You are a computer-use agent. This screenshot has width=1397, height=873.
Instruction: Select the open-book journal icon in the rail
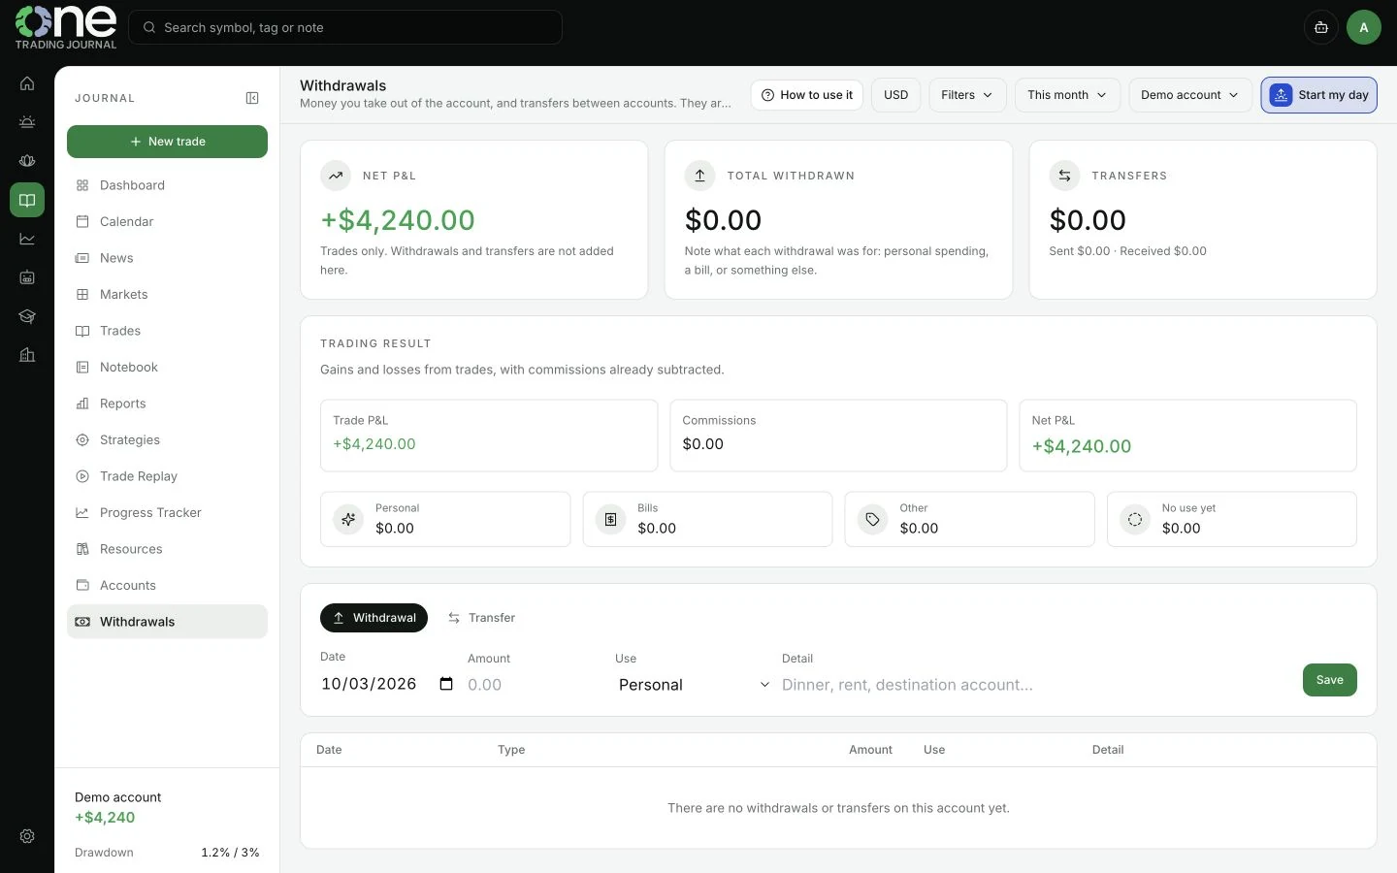click(27, 200)
